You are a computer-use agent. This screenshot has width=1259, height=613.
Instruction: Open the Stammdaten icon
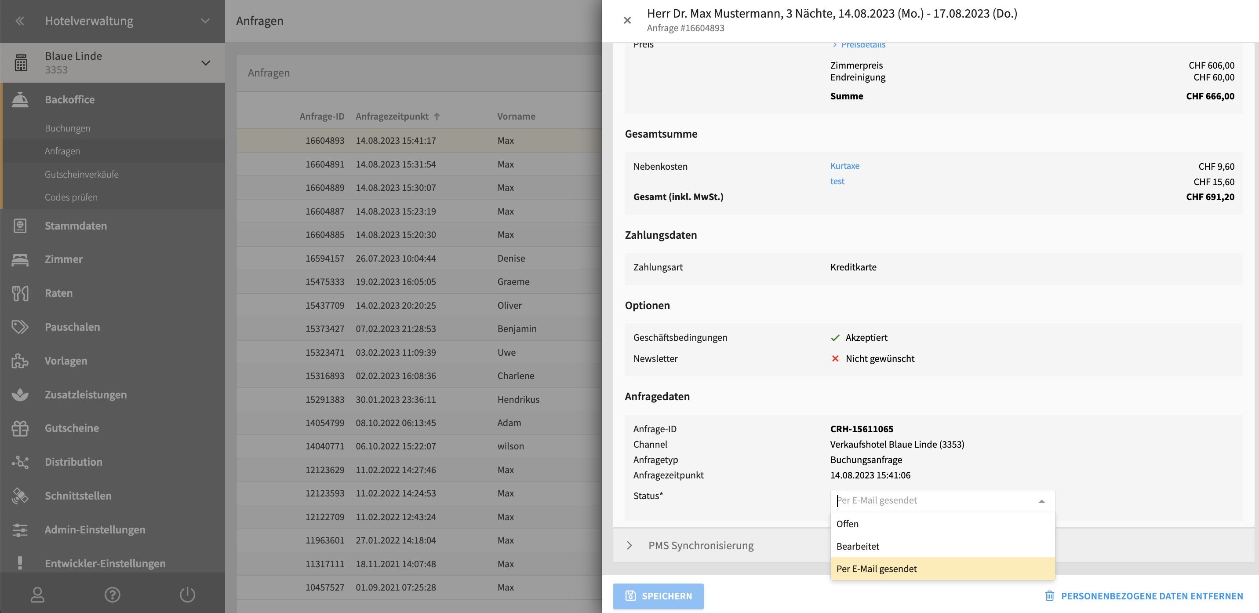pos(20,226)
